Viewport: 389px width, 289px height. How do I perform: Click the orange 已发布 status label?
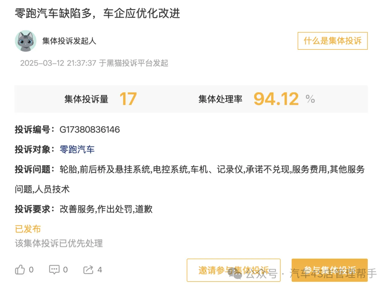coord(28,229)
